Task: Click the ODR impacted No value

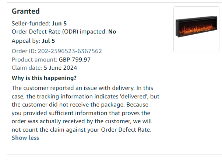Action: 112,32
